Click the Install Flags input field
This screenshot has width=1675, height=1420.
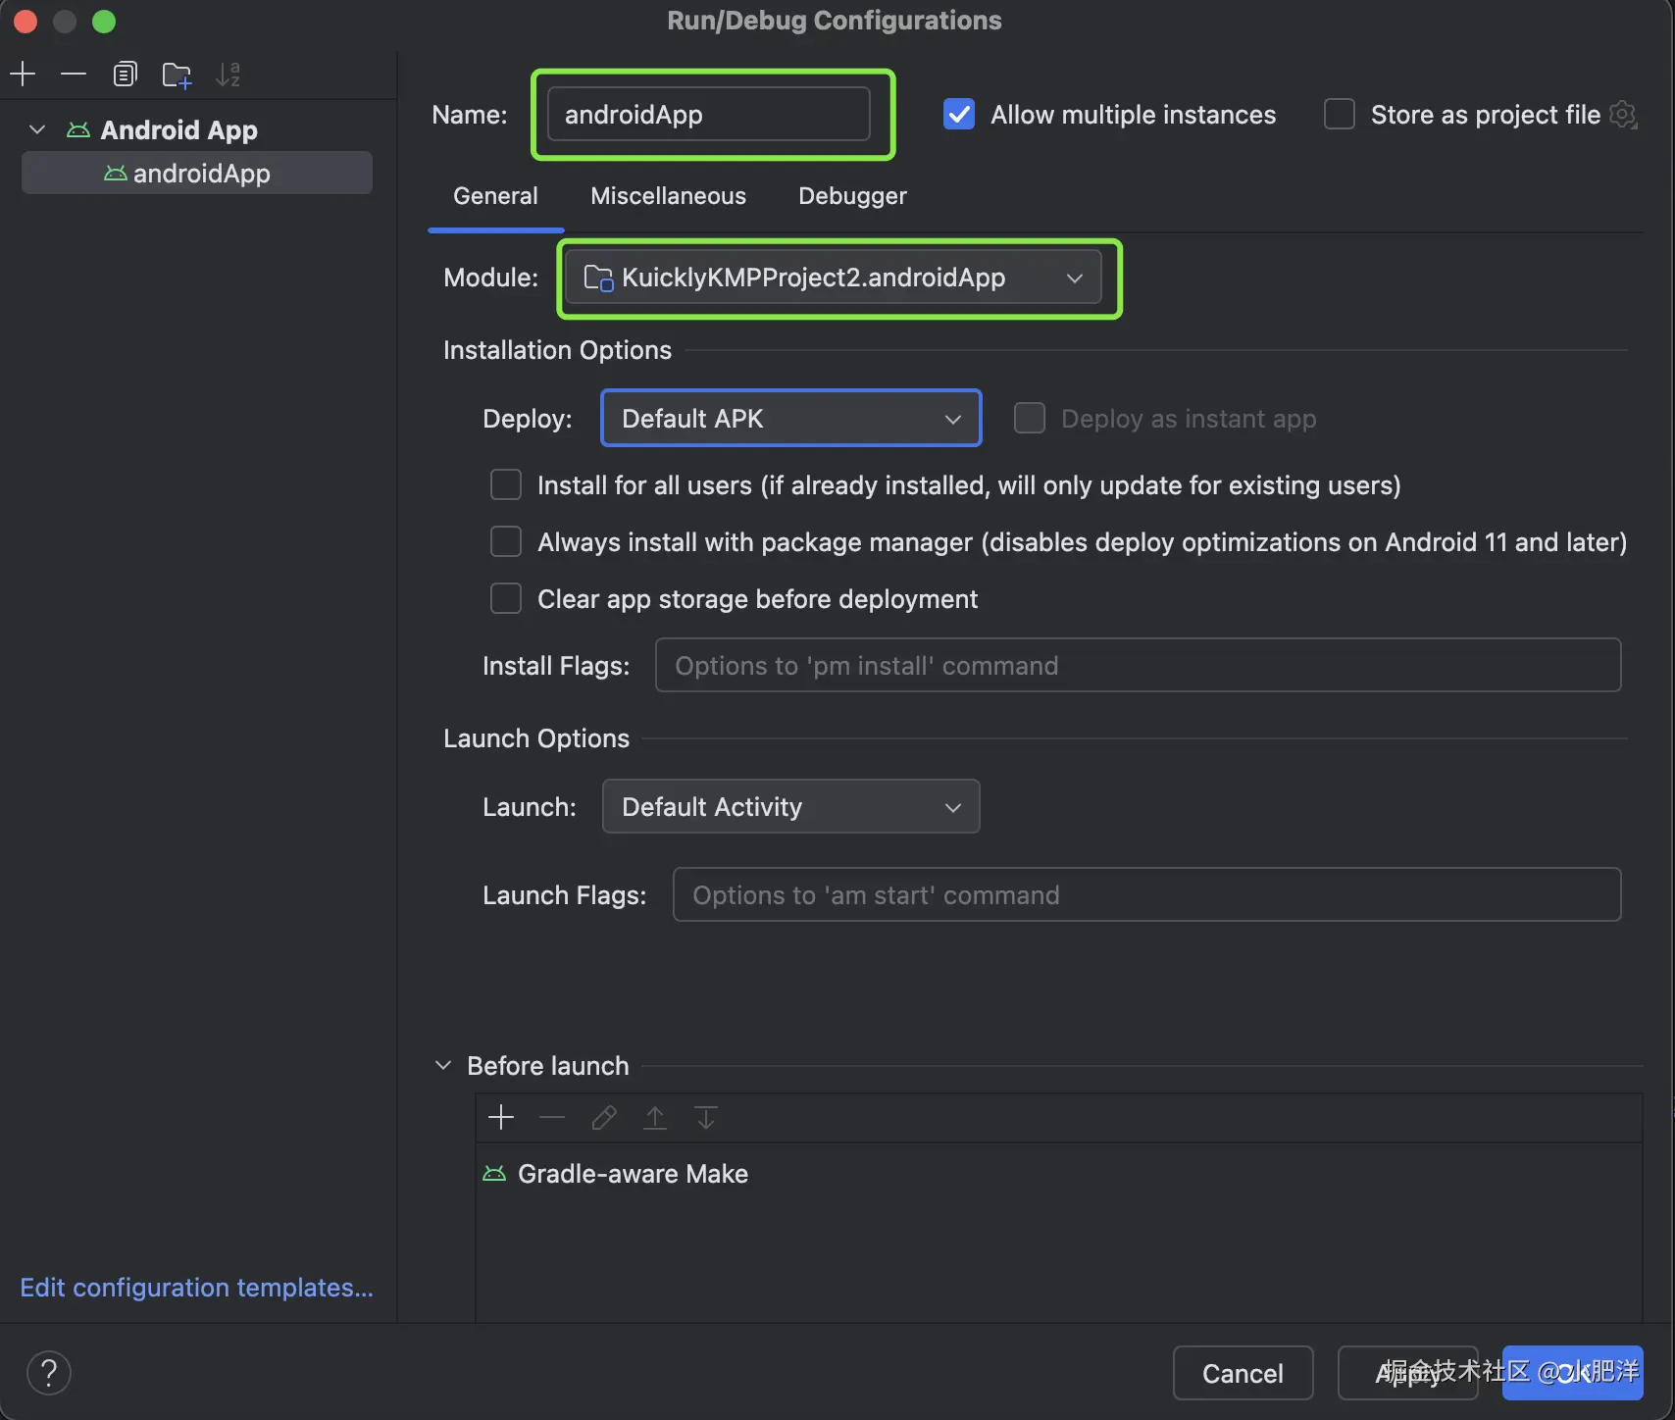pos(1138,666)
